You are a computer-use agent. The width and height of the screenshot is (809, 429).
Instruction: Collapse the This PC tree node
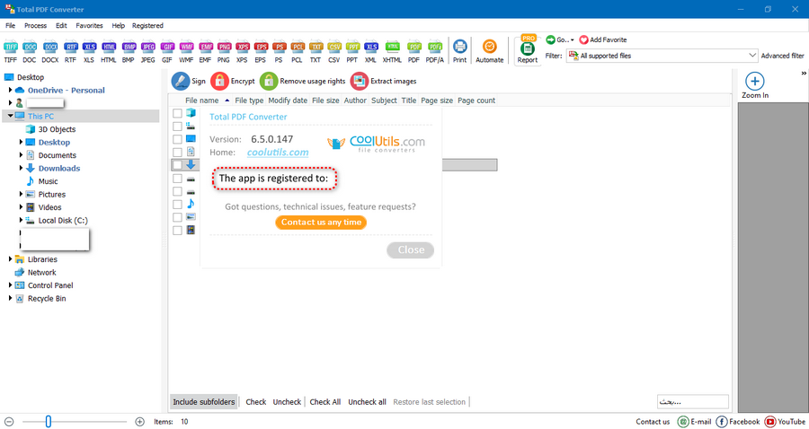10,116
